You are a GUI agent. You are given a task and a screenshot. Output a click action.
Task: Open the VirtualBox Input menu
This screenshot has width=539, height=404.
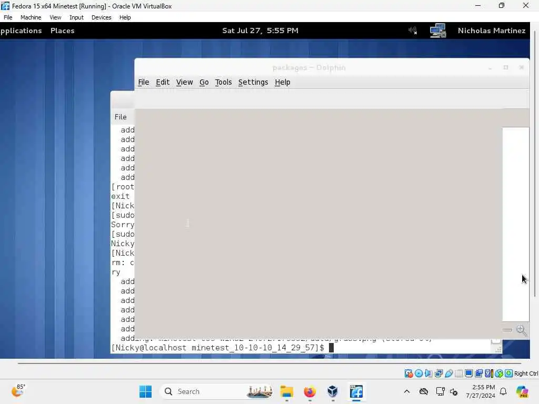76,17
